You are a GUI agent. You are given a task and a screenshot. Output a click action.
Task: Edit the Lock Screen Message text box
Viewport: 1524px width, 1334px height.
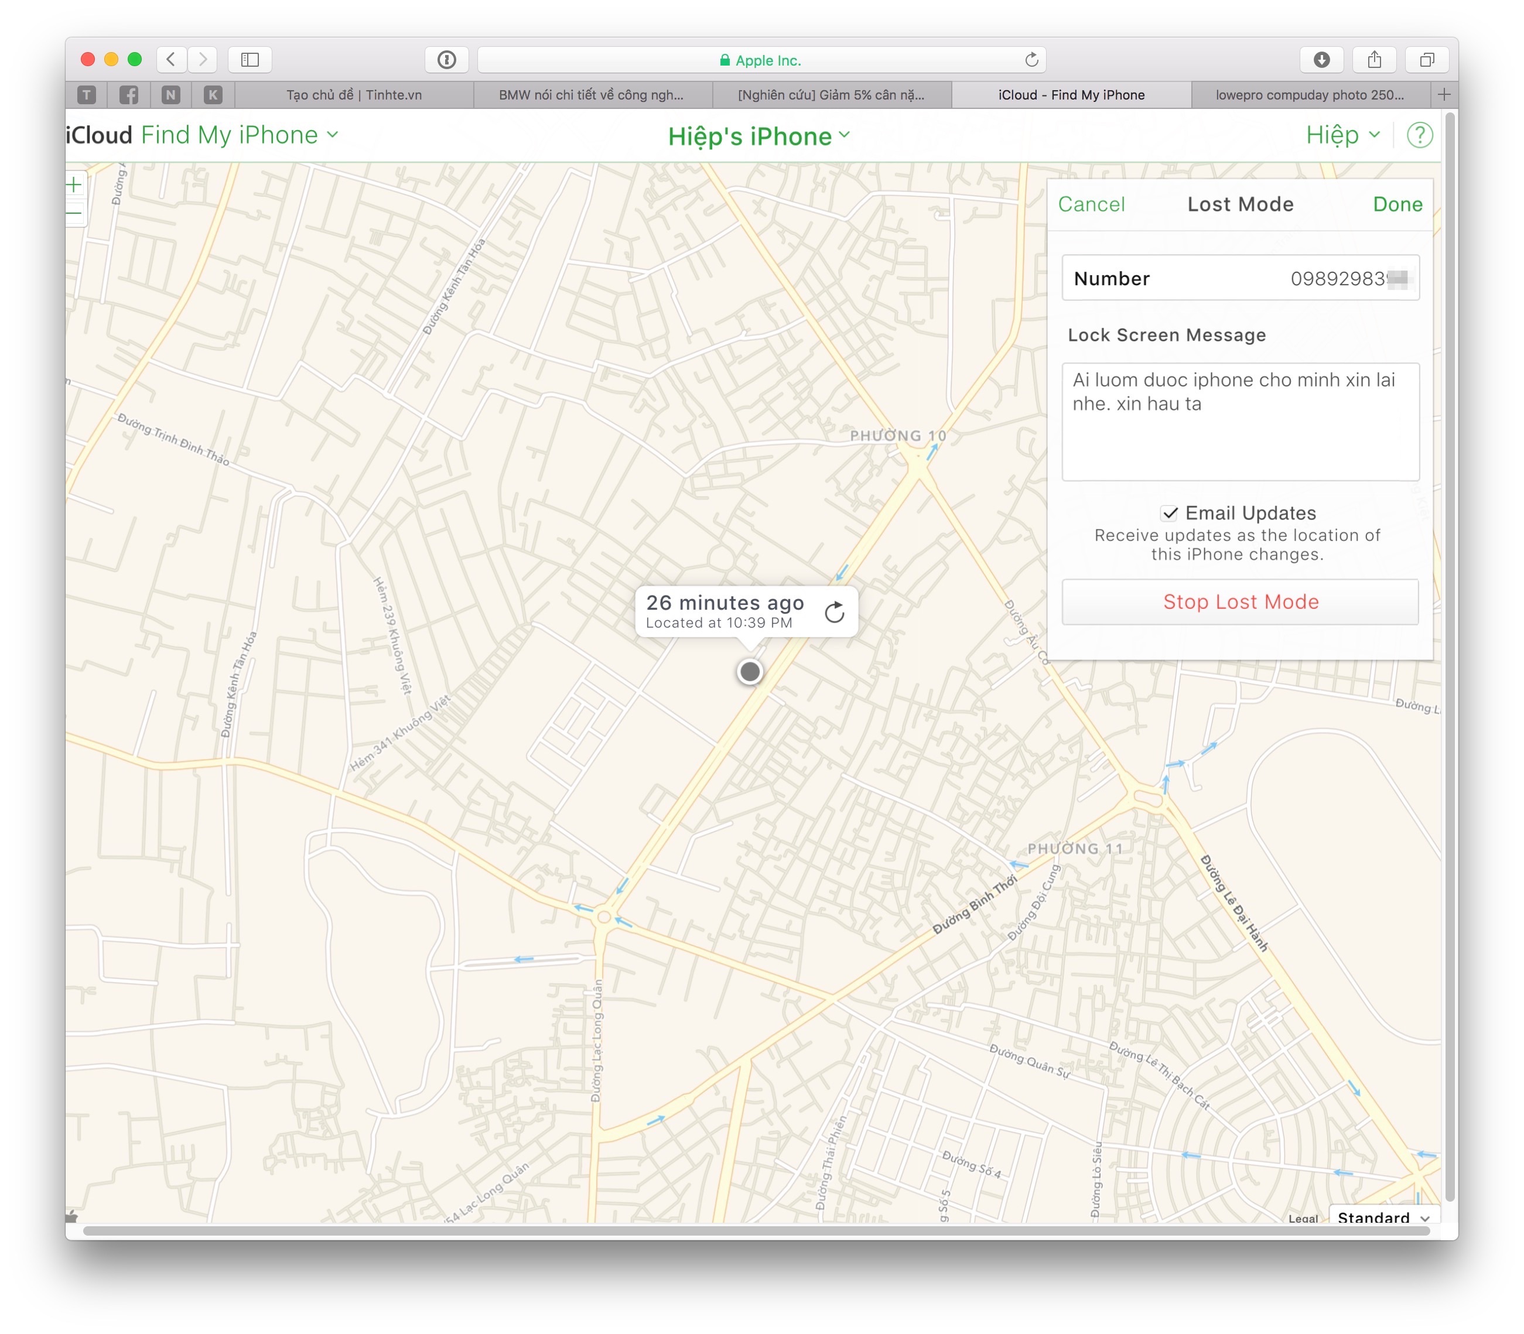point(1241,422)
